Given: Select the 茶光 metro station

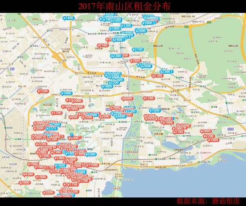Looking at the screenshot, I should pyautogui.click(x=122, y=48).
